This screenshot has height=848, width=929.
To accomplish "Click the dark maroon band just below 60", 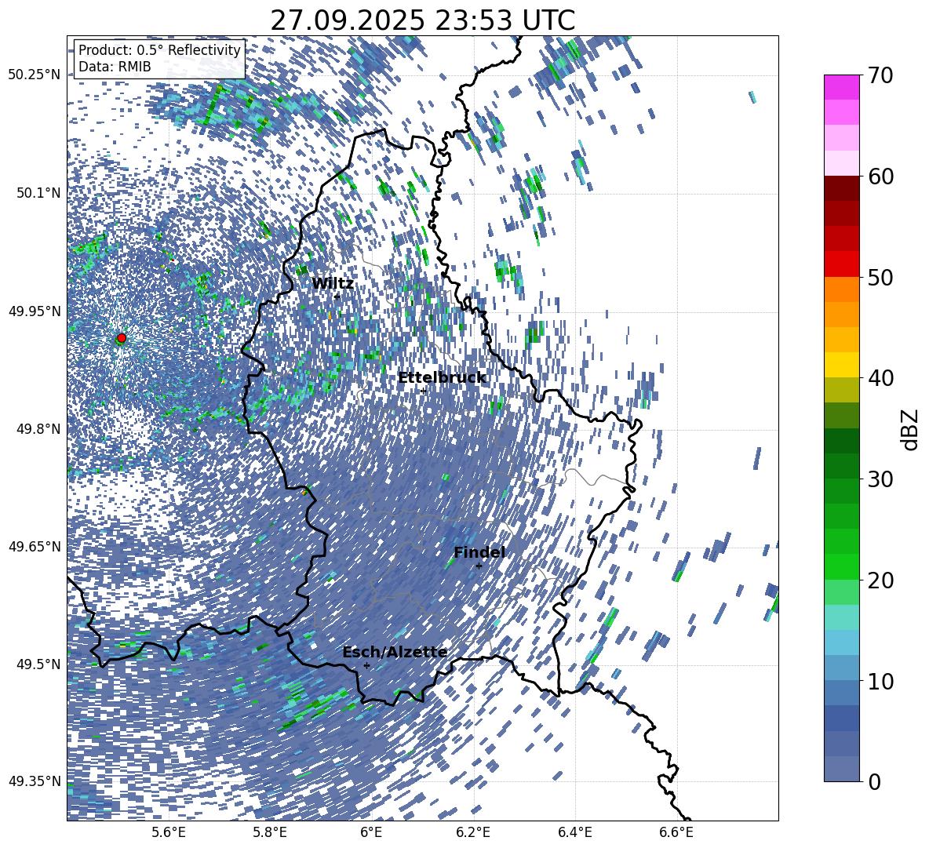I will (x=841, y=188).
